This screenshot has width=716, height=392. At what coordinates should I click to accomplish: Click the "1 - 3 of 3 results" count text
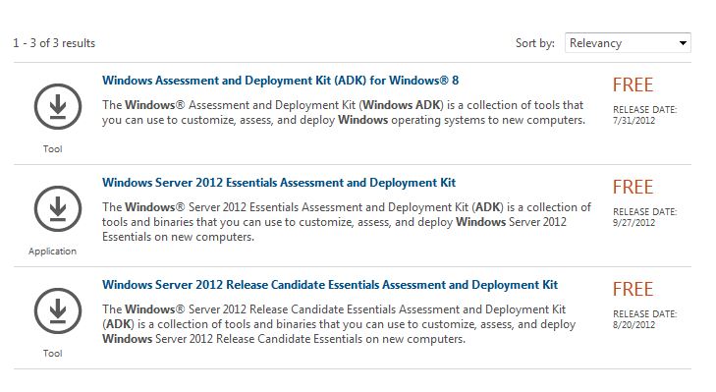[x=54, y=43]
